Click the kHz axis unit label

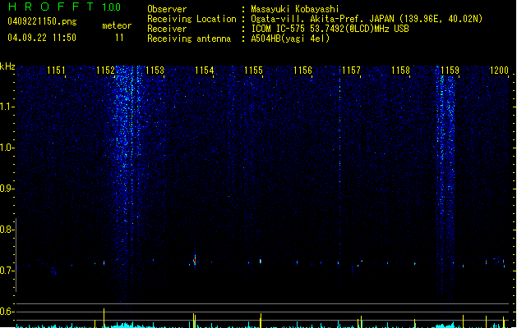(7, 66)
